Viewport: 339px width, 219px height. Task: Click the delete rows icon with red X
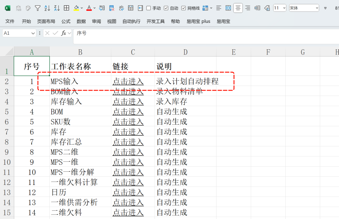pos(112,8)
